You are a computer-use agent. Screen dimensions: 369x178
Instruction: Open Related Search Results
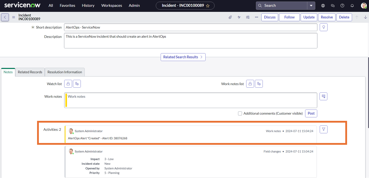[183, 57]
